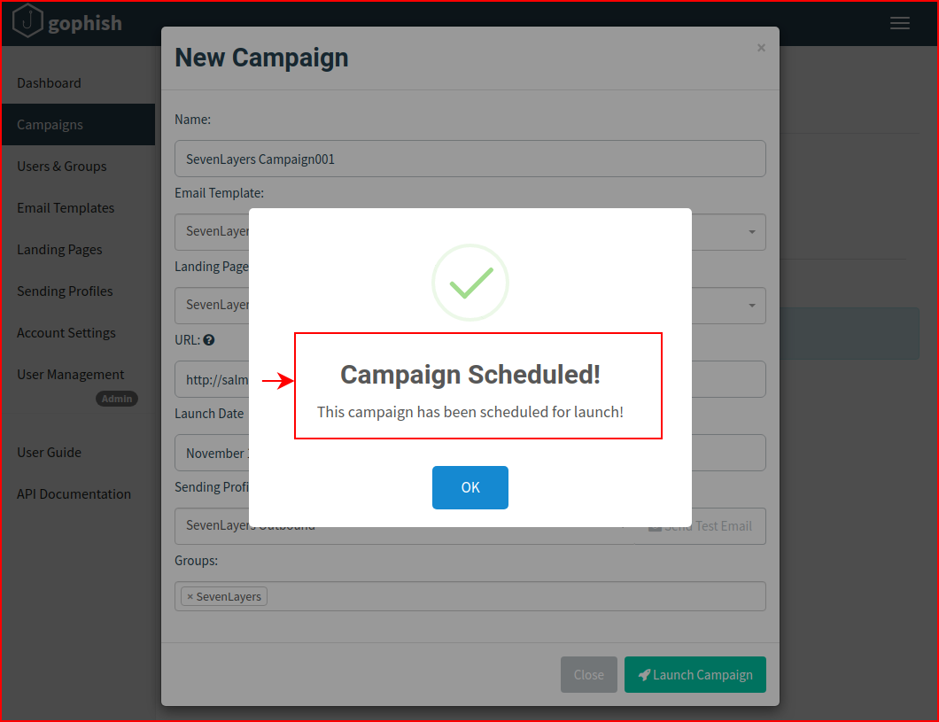The width and height of the screenshot is (939, 722).
Task: Click the gophish hook logo
Action: coord(27,21)
